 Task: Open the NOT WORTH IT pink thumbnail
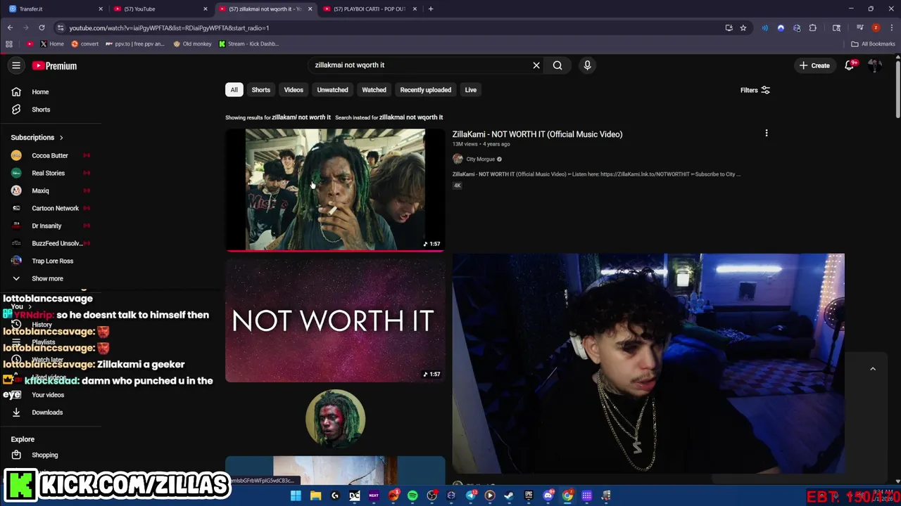click(x=335, y=320)
